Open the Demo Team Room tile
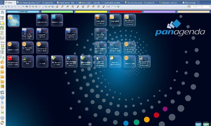 click(28, 61)
